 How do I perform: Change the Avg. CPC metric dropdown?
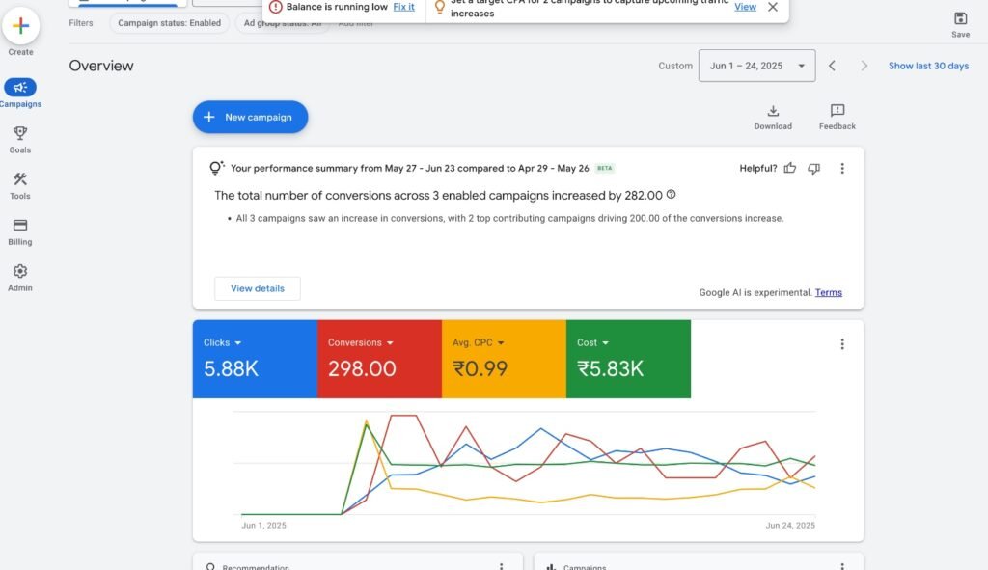point(479,342)
